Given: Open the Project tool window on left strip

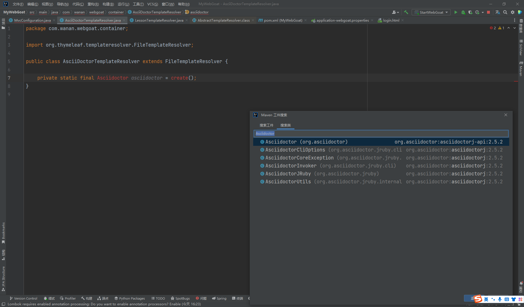Looking at the screenshot, I should (x=3, y=24).
